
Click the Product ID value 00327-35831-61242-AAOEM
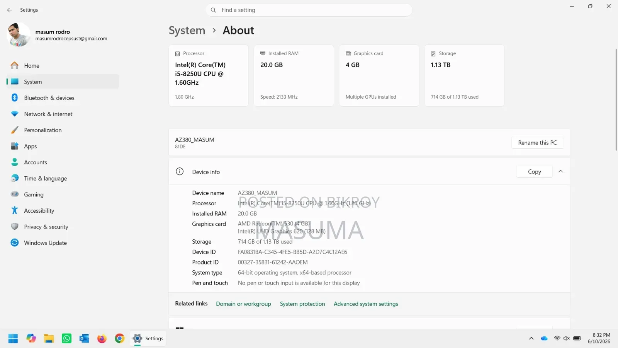click(273, 262)
